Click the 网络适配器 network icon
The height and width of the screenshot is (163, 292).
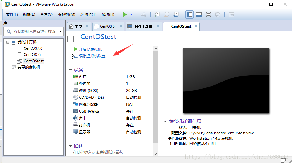(x=76, y=104)
